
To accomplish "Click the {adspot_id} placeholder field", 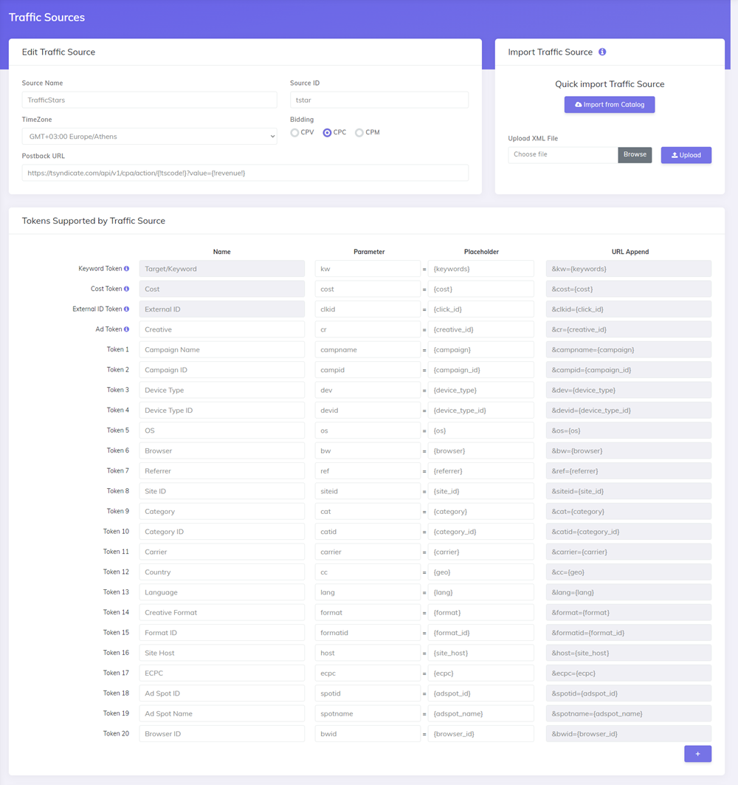I will pyautogui.click(x=481, y=693).
